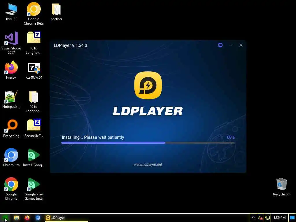Image resolution: width=296 pixels, height=222 pixels.
Task: Open the notification center icon
Action: point(292,218)
